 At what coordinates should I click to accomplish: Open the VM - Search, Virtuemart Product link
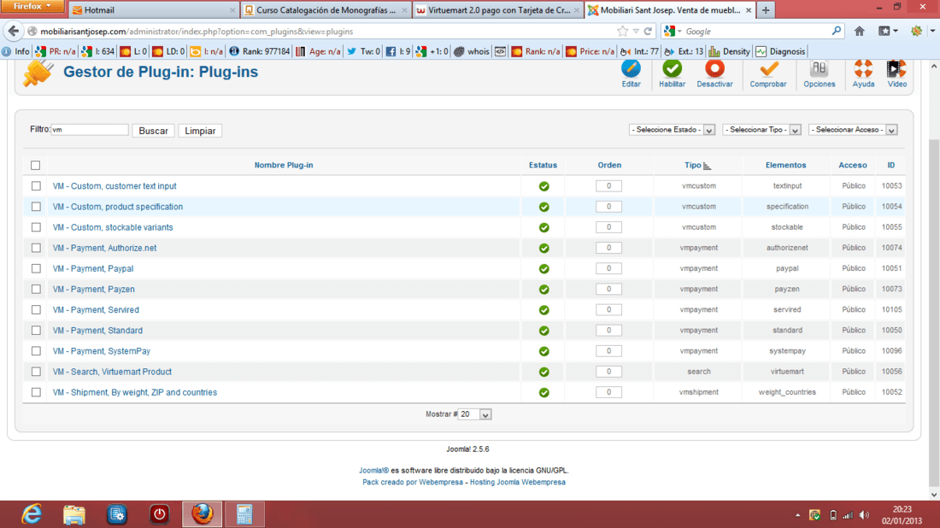112,372
